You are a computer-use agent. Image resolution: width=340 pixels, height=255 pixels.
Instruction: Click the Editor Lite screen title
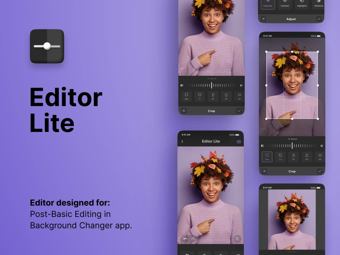[x=211, y=141]
